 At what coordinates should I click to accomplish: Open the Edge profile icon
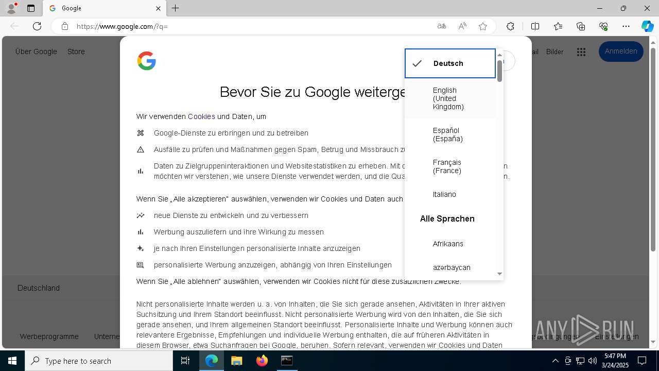click(x=11, y=8)
